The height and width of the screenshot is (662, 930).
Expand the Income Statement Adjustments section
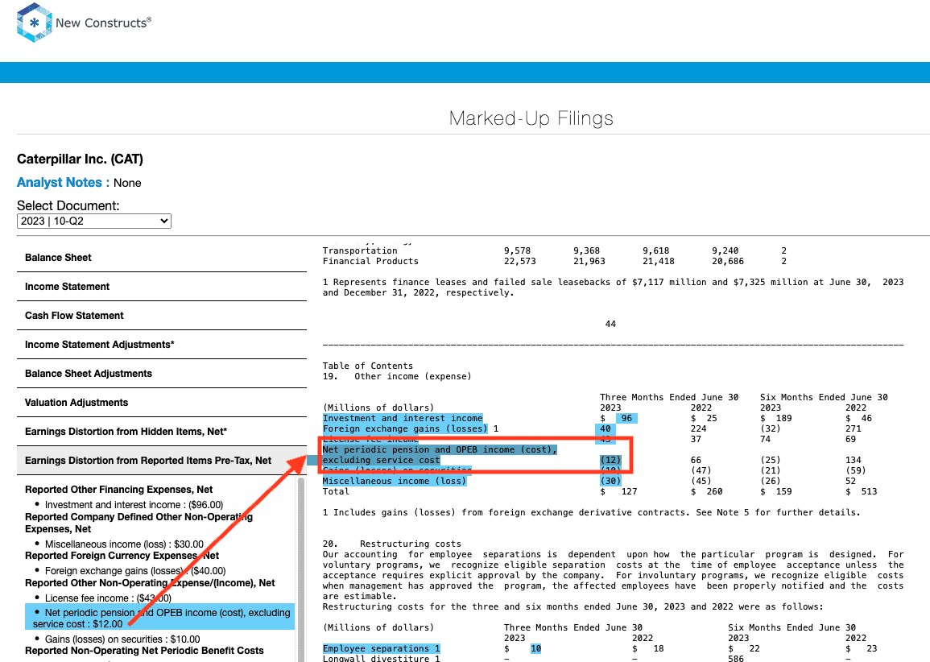[162, 345]
